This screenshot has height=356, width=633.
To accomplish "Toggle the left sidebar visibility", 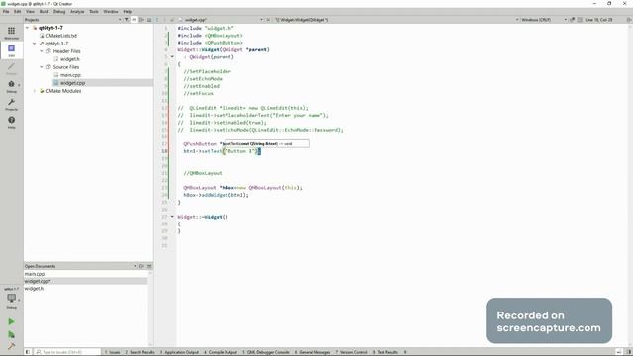I will tap(28, 352).
